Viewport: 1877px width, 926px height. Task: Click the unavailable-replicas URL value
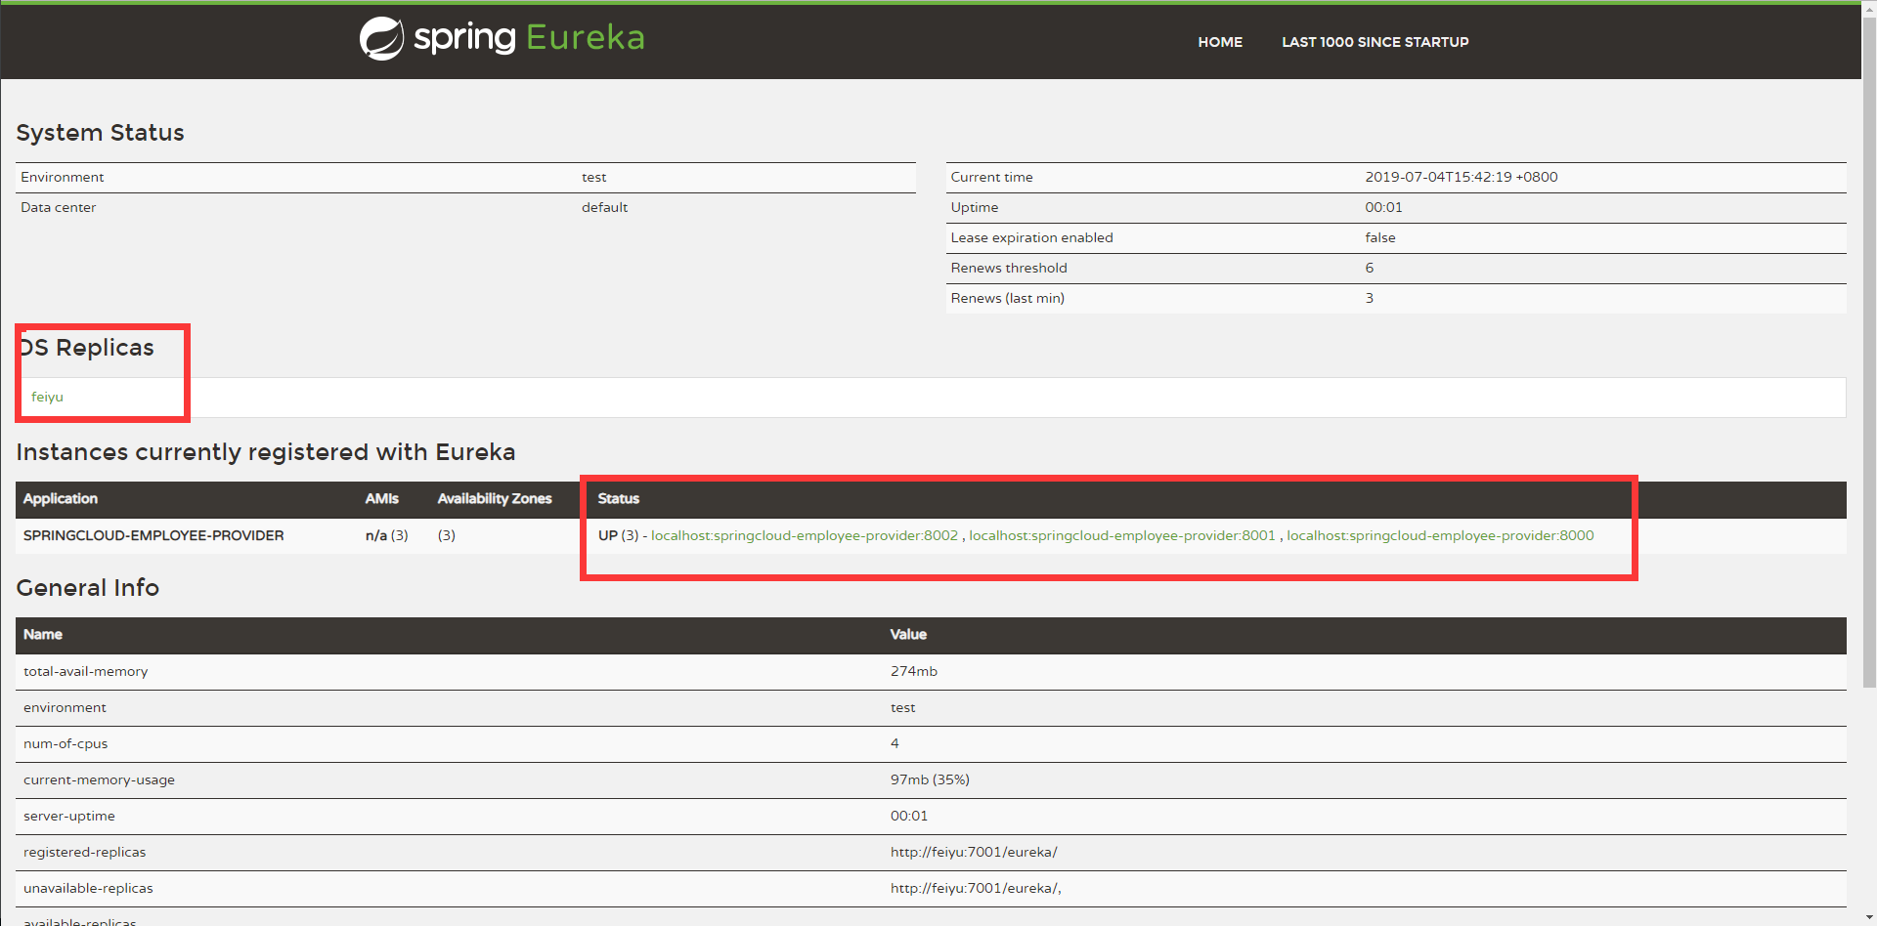coord(976,888)
